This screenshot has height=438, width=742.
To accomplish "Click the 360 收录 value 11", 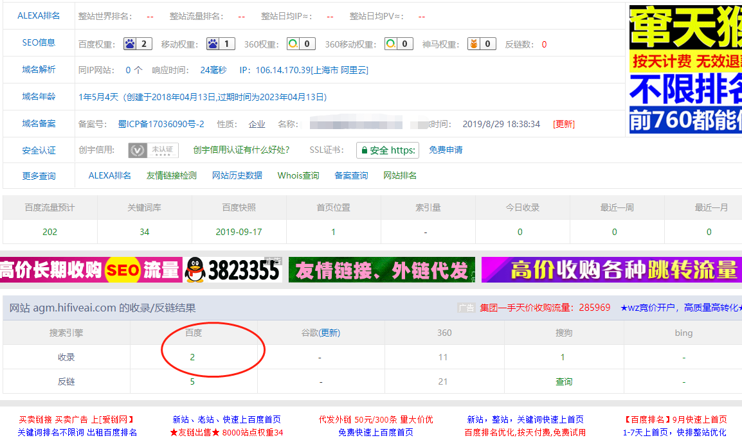I will pyautogui.click(x=443, y=357).
